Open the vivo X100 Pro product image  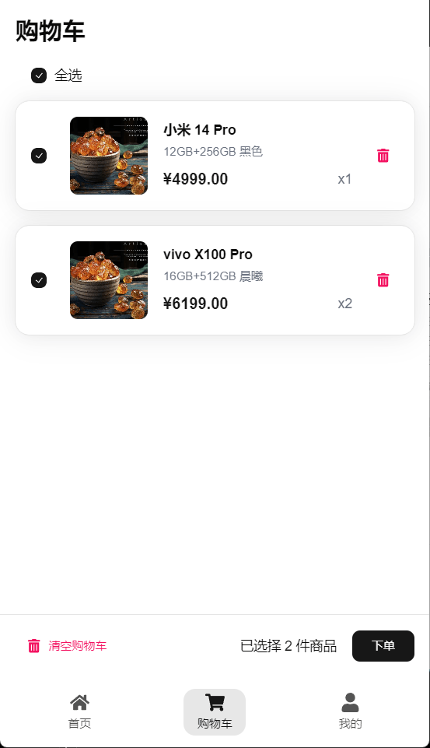point(109,280)
